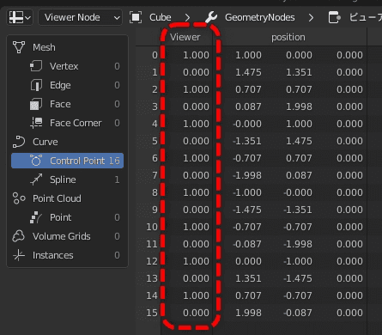Click the Mesh triangle icon
Image resolution: width=382 pixels, height=335 pixels.
pyautogui.click(x=19, y=47)
